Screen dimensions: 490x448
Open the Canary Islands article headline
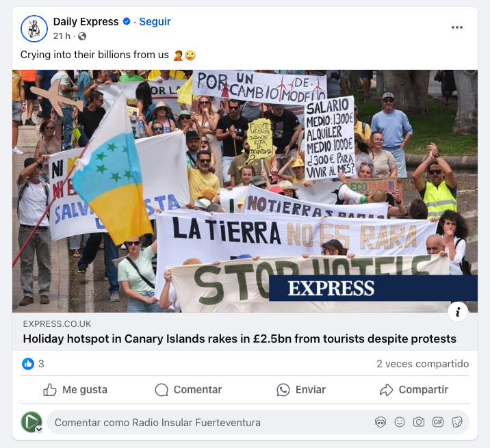click(240, 339)
